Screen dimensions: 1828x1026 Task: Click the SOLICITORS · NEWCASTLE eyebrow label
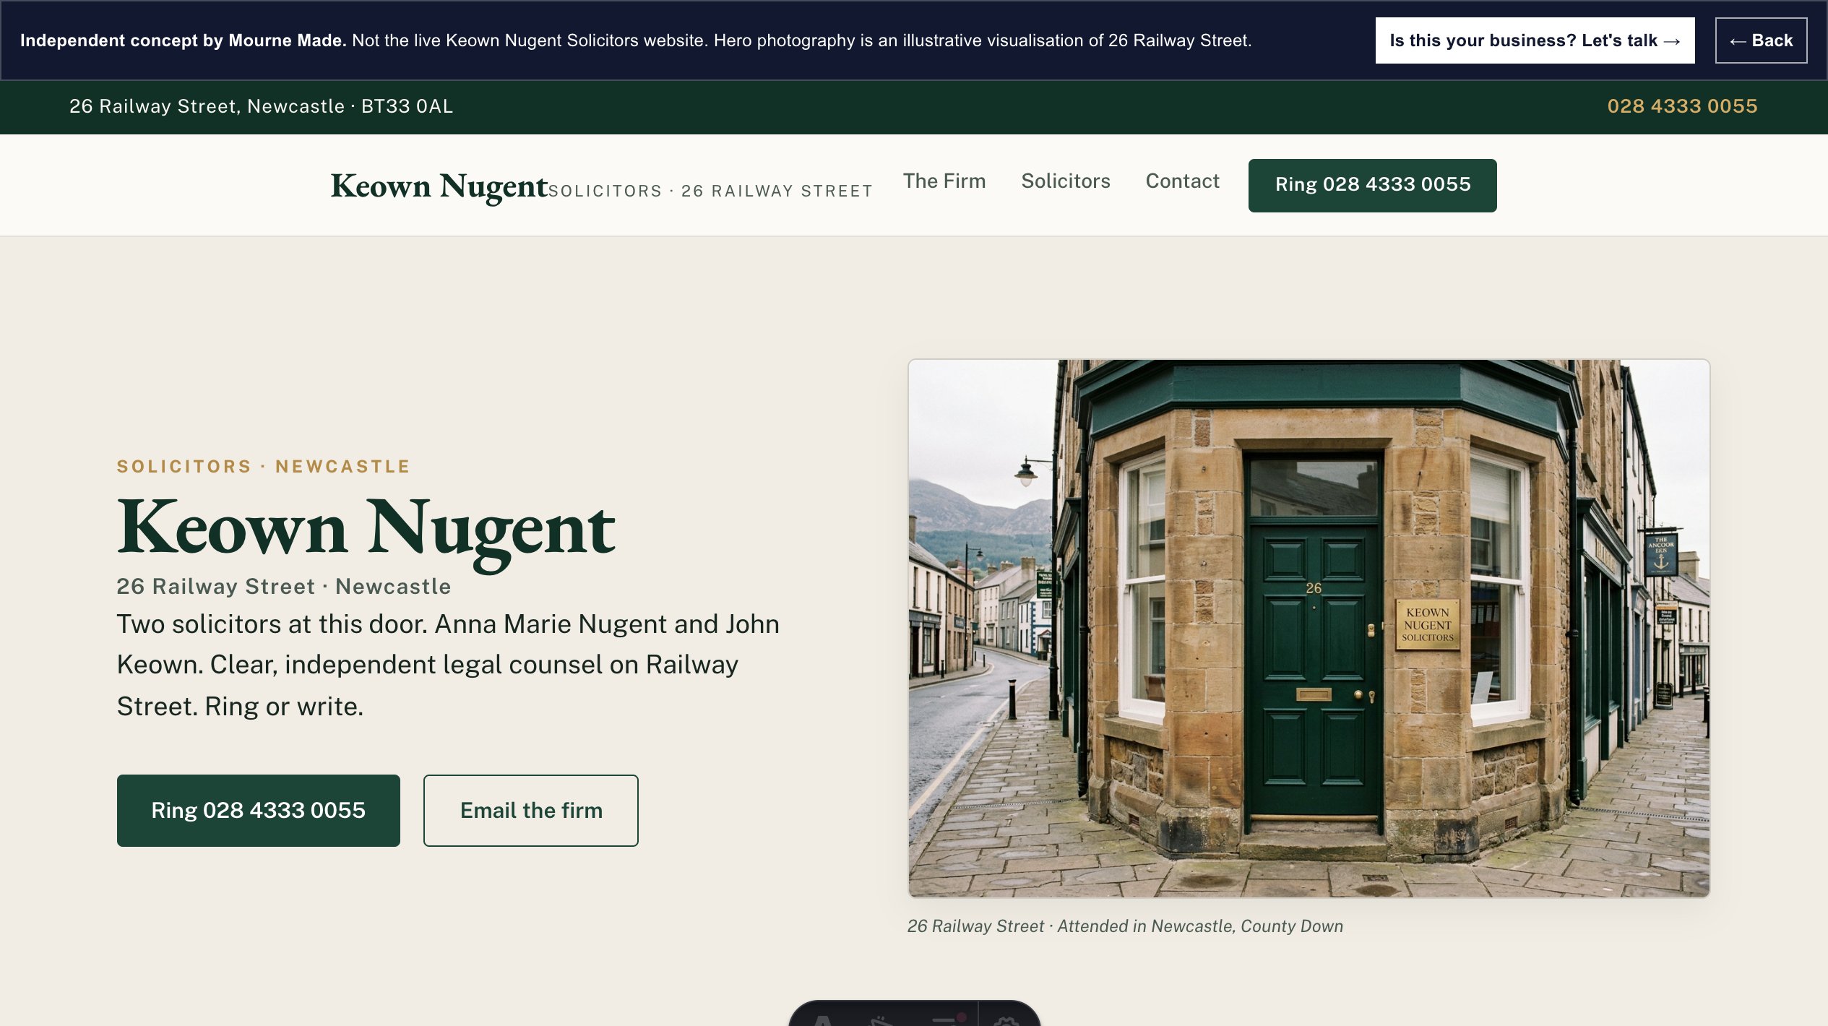pyautogui.click(x=264, y=466)
